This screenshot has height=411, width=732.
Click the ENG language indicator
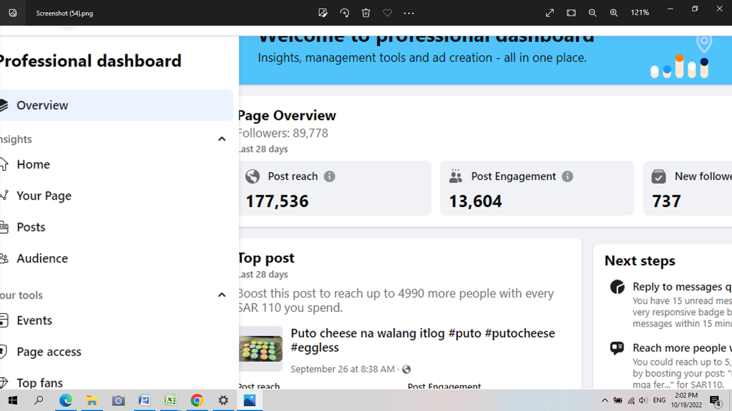[660, 400]
